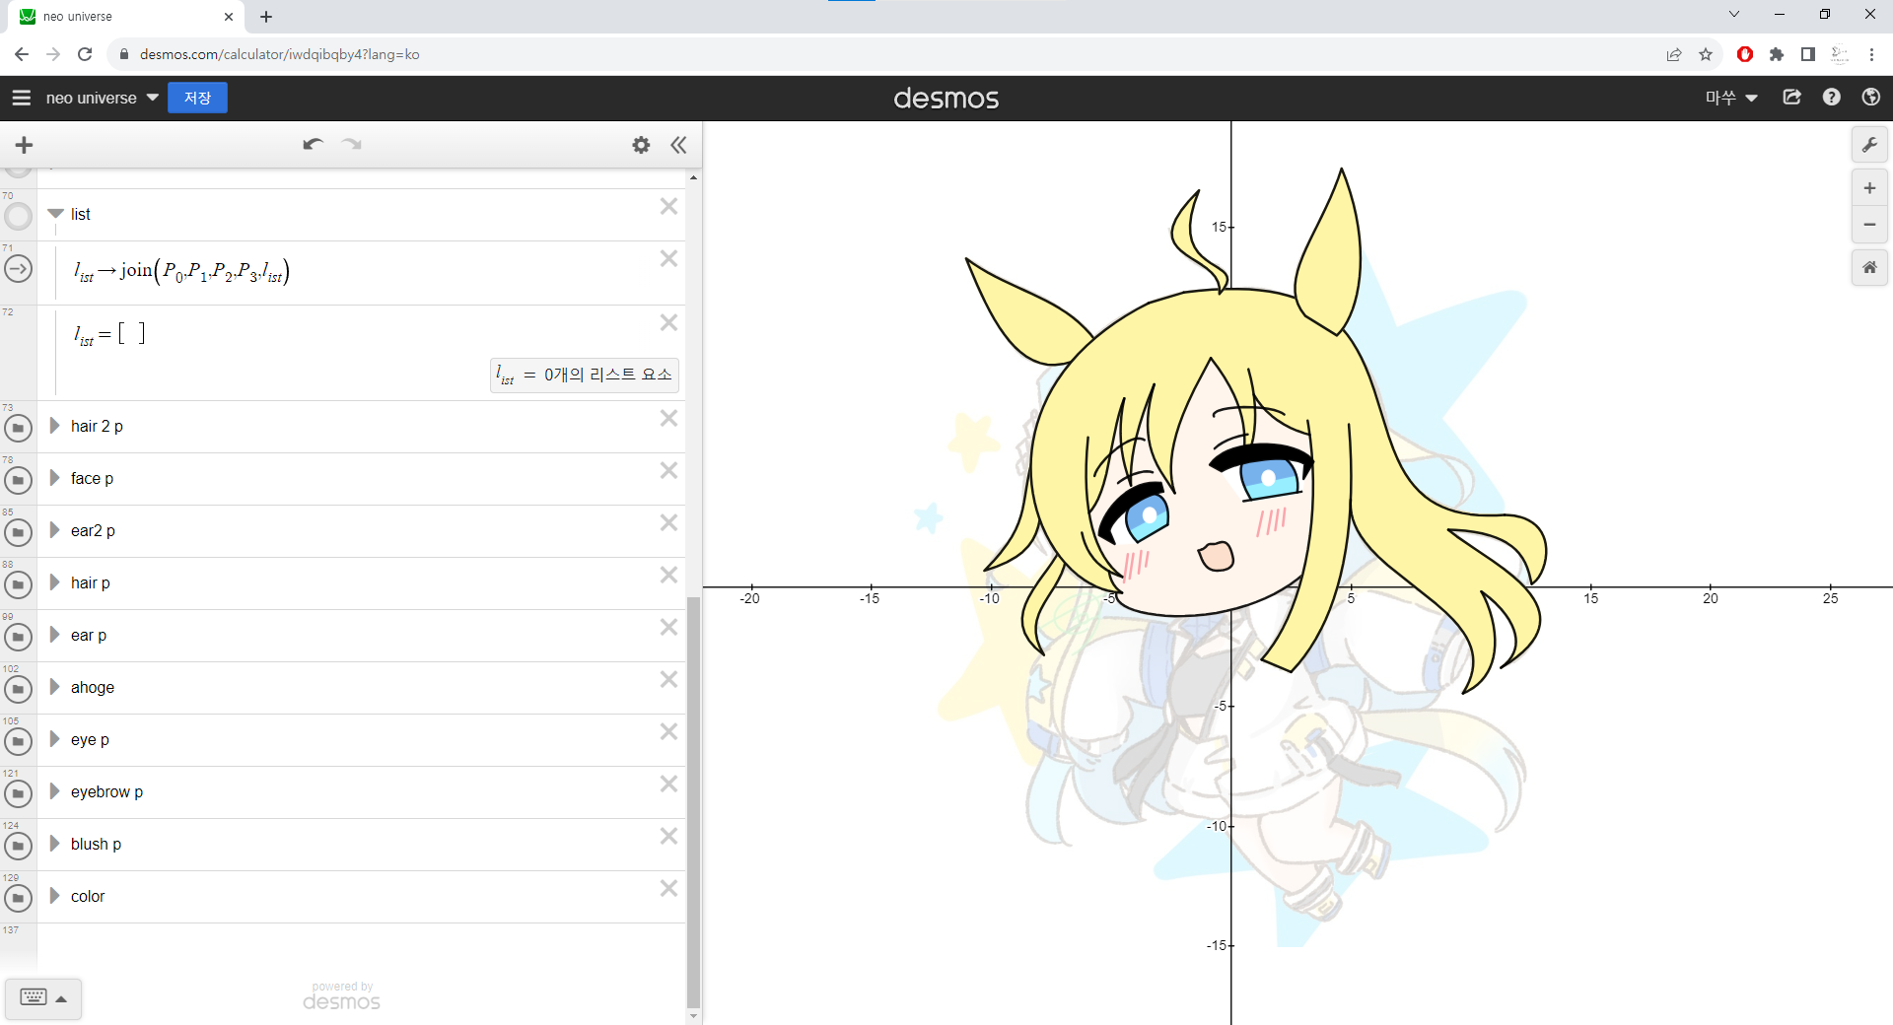Click the expression list scrollbar thumb

pos(693,801)
